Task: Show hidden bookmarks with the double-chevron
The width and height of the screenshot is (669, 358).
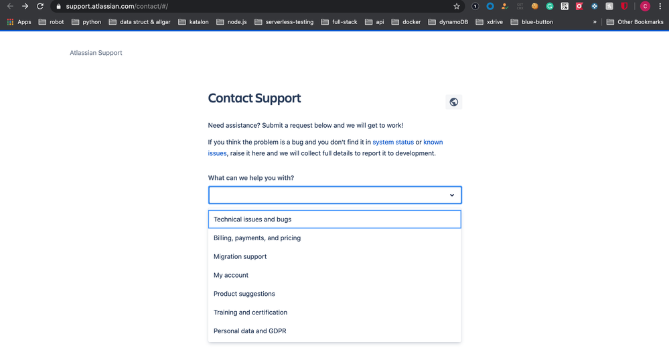Action: 595,21
